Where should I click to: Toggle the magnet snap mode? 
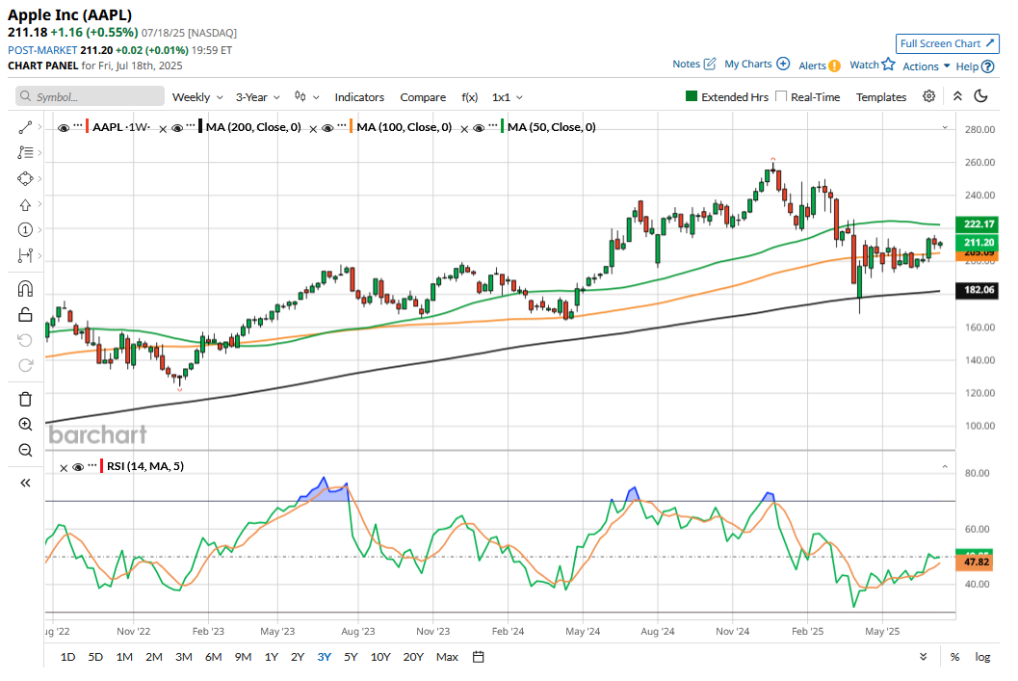tap(25, 289)
